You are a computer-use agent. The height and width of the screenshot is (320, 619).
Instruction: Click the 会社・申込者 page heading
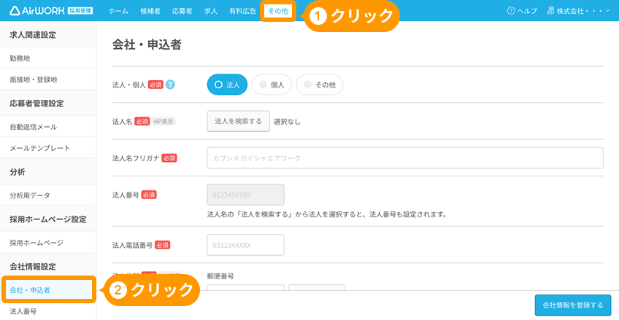point(147,45)
